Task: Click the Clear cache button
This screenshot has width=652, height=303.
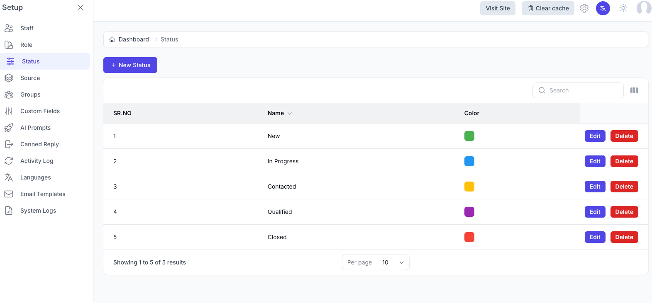Action: [548, 8]
